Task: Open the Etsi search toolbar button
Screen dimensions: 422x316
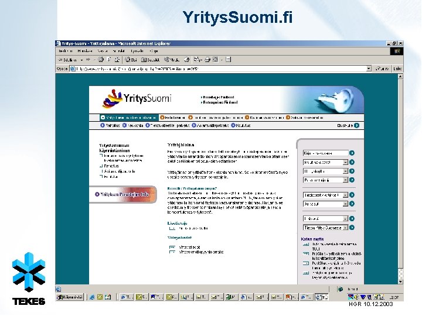Action: click(x=131, y=60)
